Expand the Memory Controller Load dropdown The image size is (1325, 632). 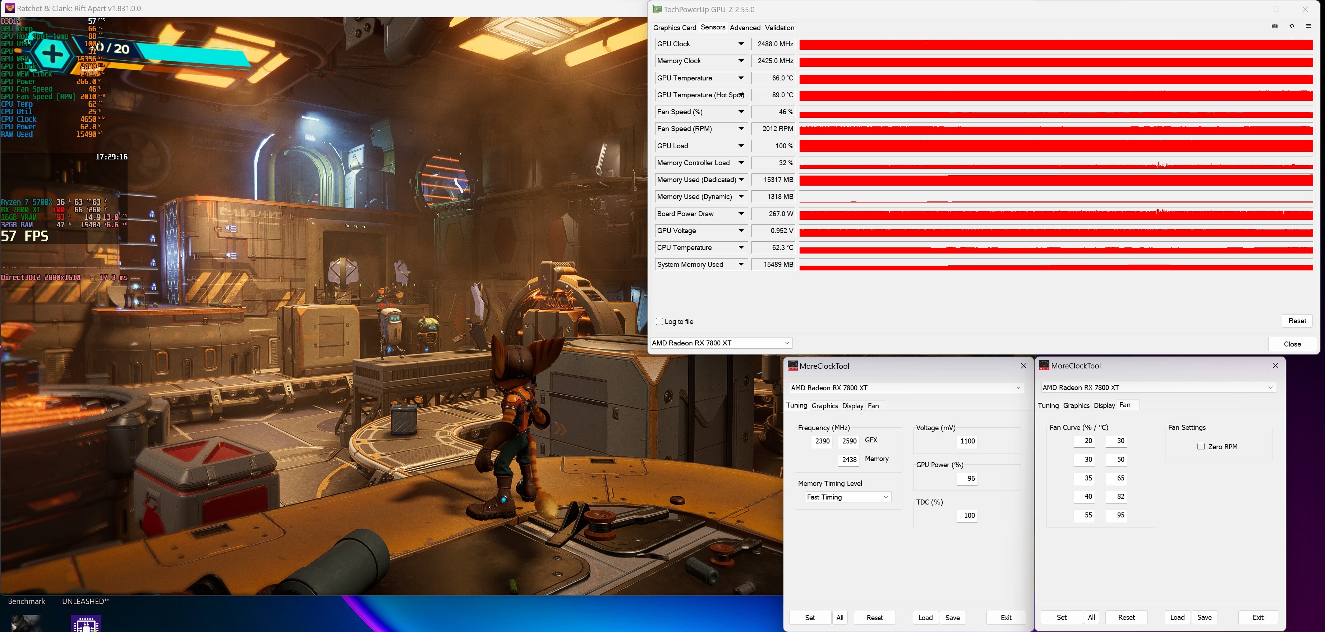741,163
